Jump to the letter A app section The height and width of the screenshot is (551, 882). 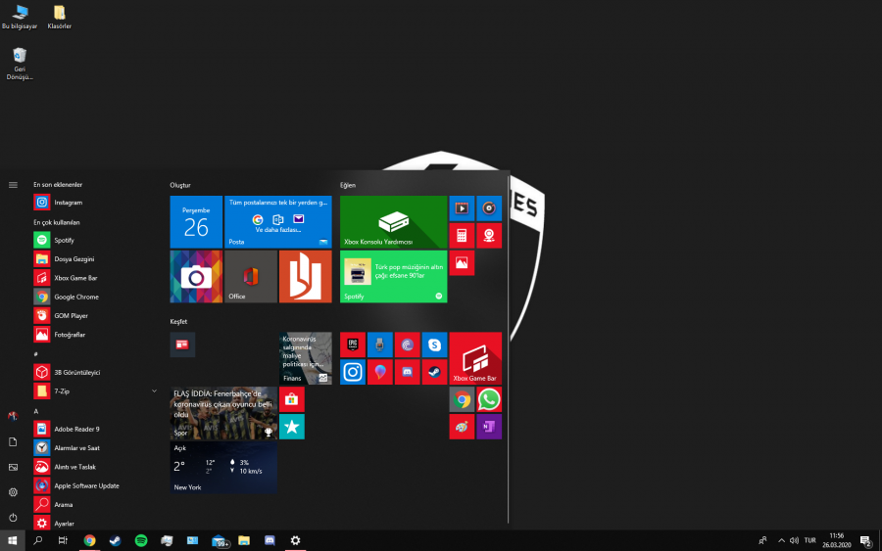(36, 411)
